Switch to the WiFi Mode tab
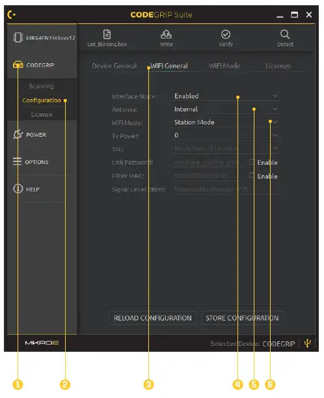 pos(224,66)
